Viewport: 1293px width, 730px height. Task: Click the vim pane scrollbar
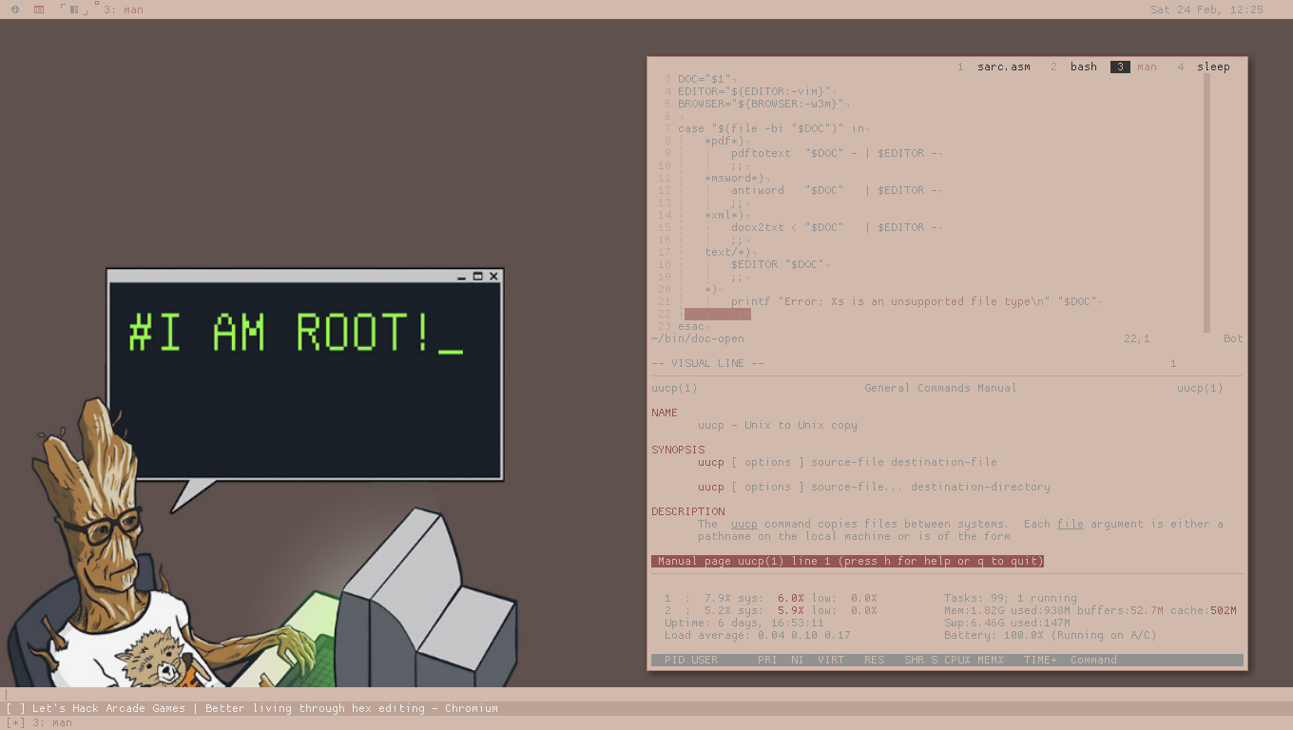[x=1207, y=202]
